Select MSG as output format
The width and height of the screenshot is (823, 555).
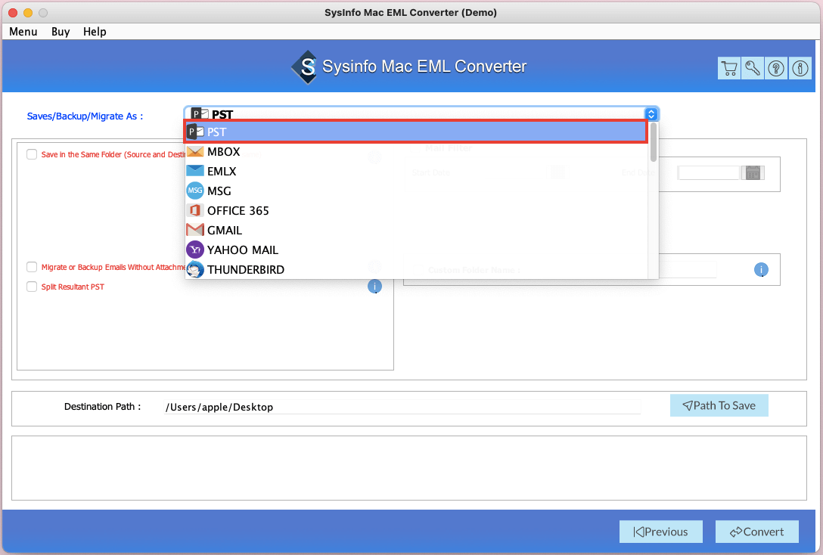[417, 191]
